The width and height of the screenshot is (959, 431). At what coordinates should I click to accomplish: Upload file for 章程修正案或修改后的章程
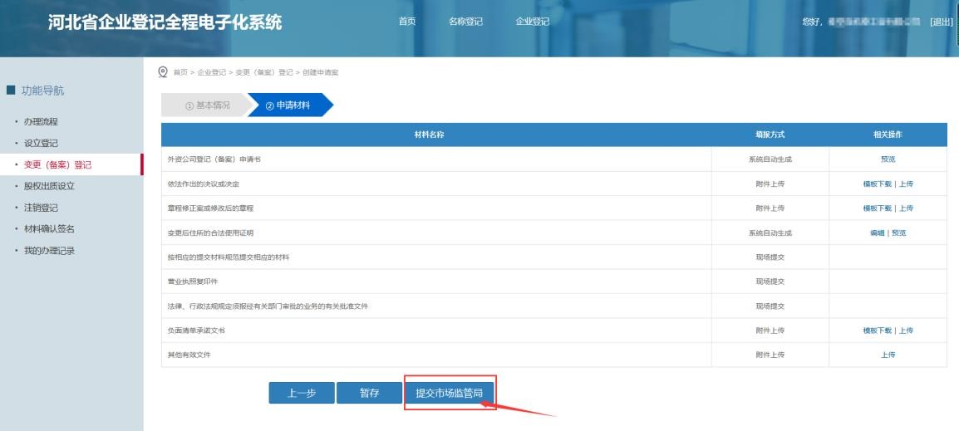click(906, 208)
